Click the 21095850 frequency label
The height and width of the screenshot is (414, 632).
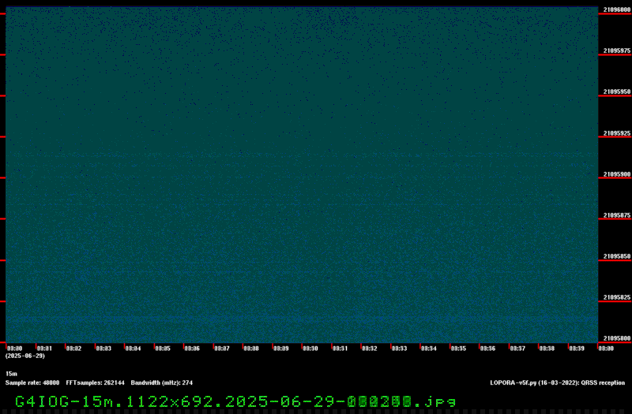coord(617,256)
